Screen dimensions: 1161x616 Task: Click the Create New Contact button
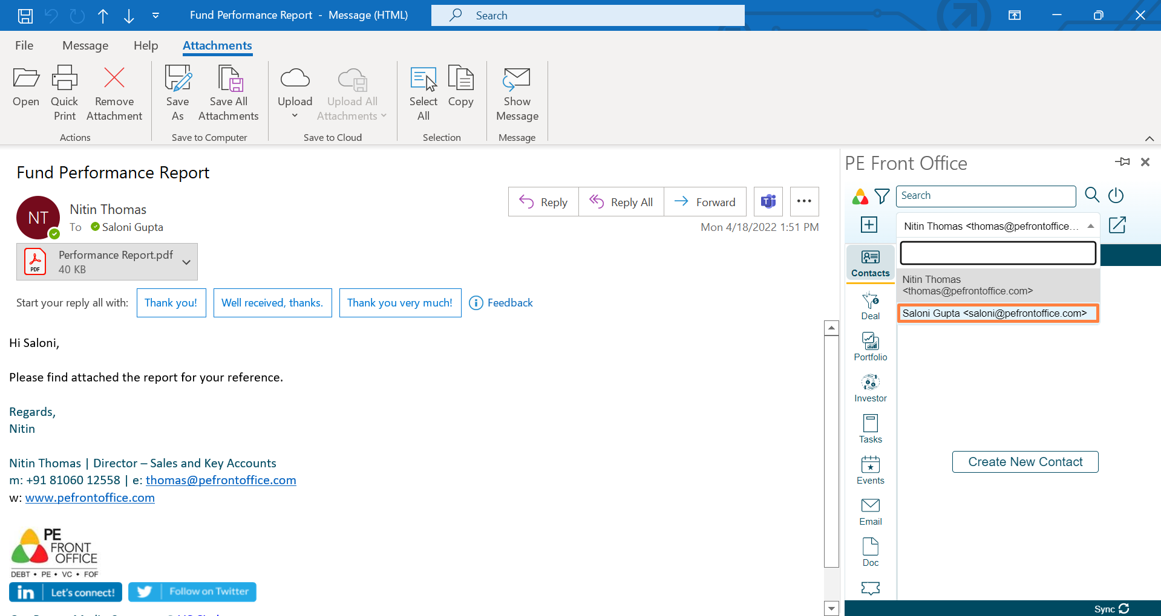pyautogui.click(x=1025, y=462)
